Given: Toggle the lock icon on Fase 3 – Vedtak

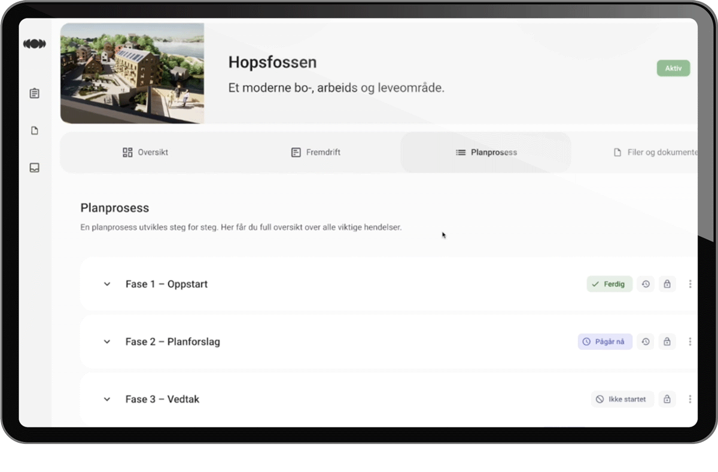Looking at the screenshot, I should [667, 399].
